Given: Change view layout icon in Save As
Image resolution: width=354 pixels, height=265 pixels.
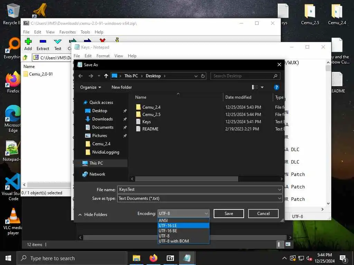Looking at the screenshot, I should [255, 87].
